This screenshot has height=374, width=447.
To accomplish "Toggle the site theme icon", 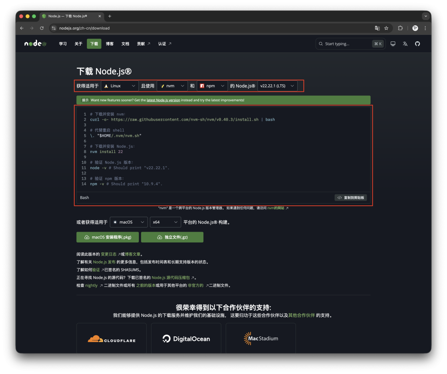I will (393, 44).
